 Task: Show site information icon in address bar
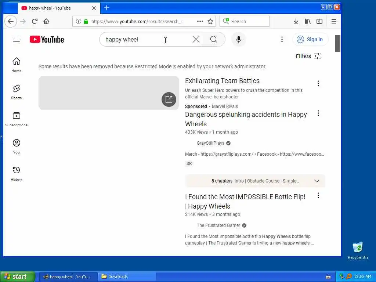click(x=79, y=21)
